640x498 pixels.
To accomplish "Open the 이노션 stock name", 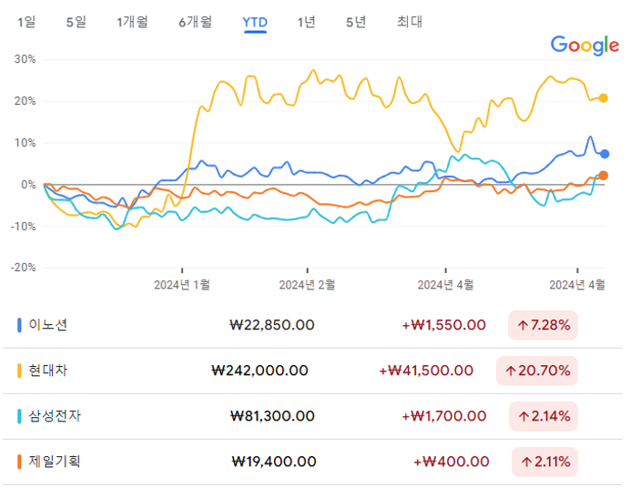I will coord(47,325).
